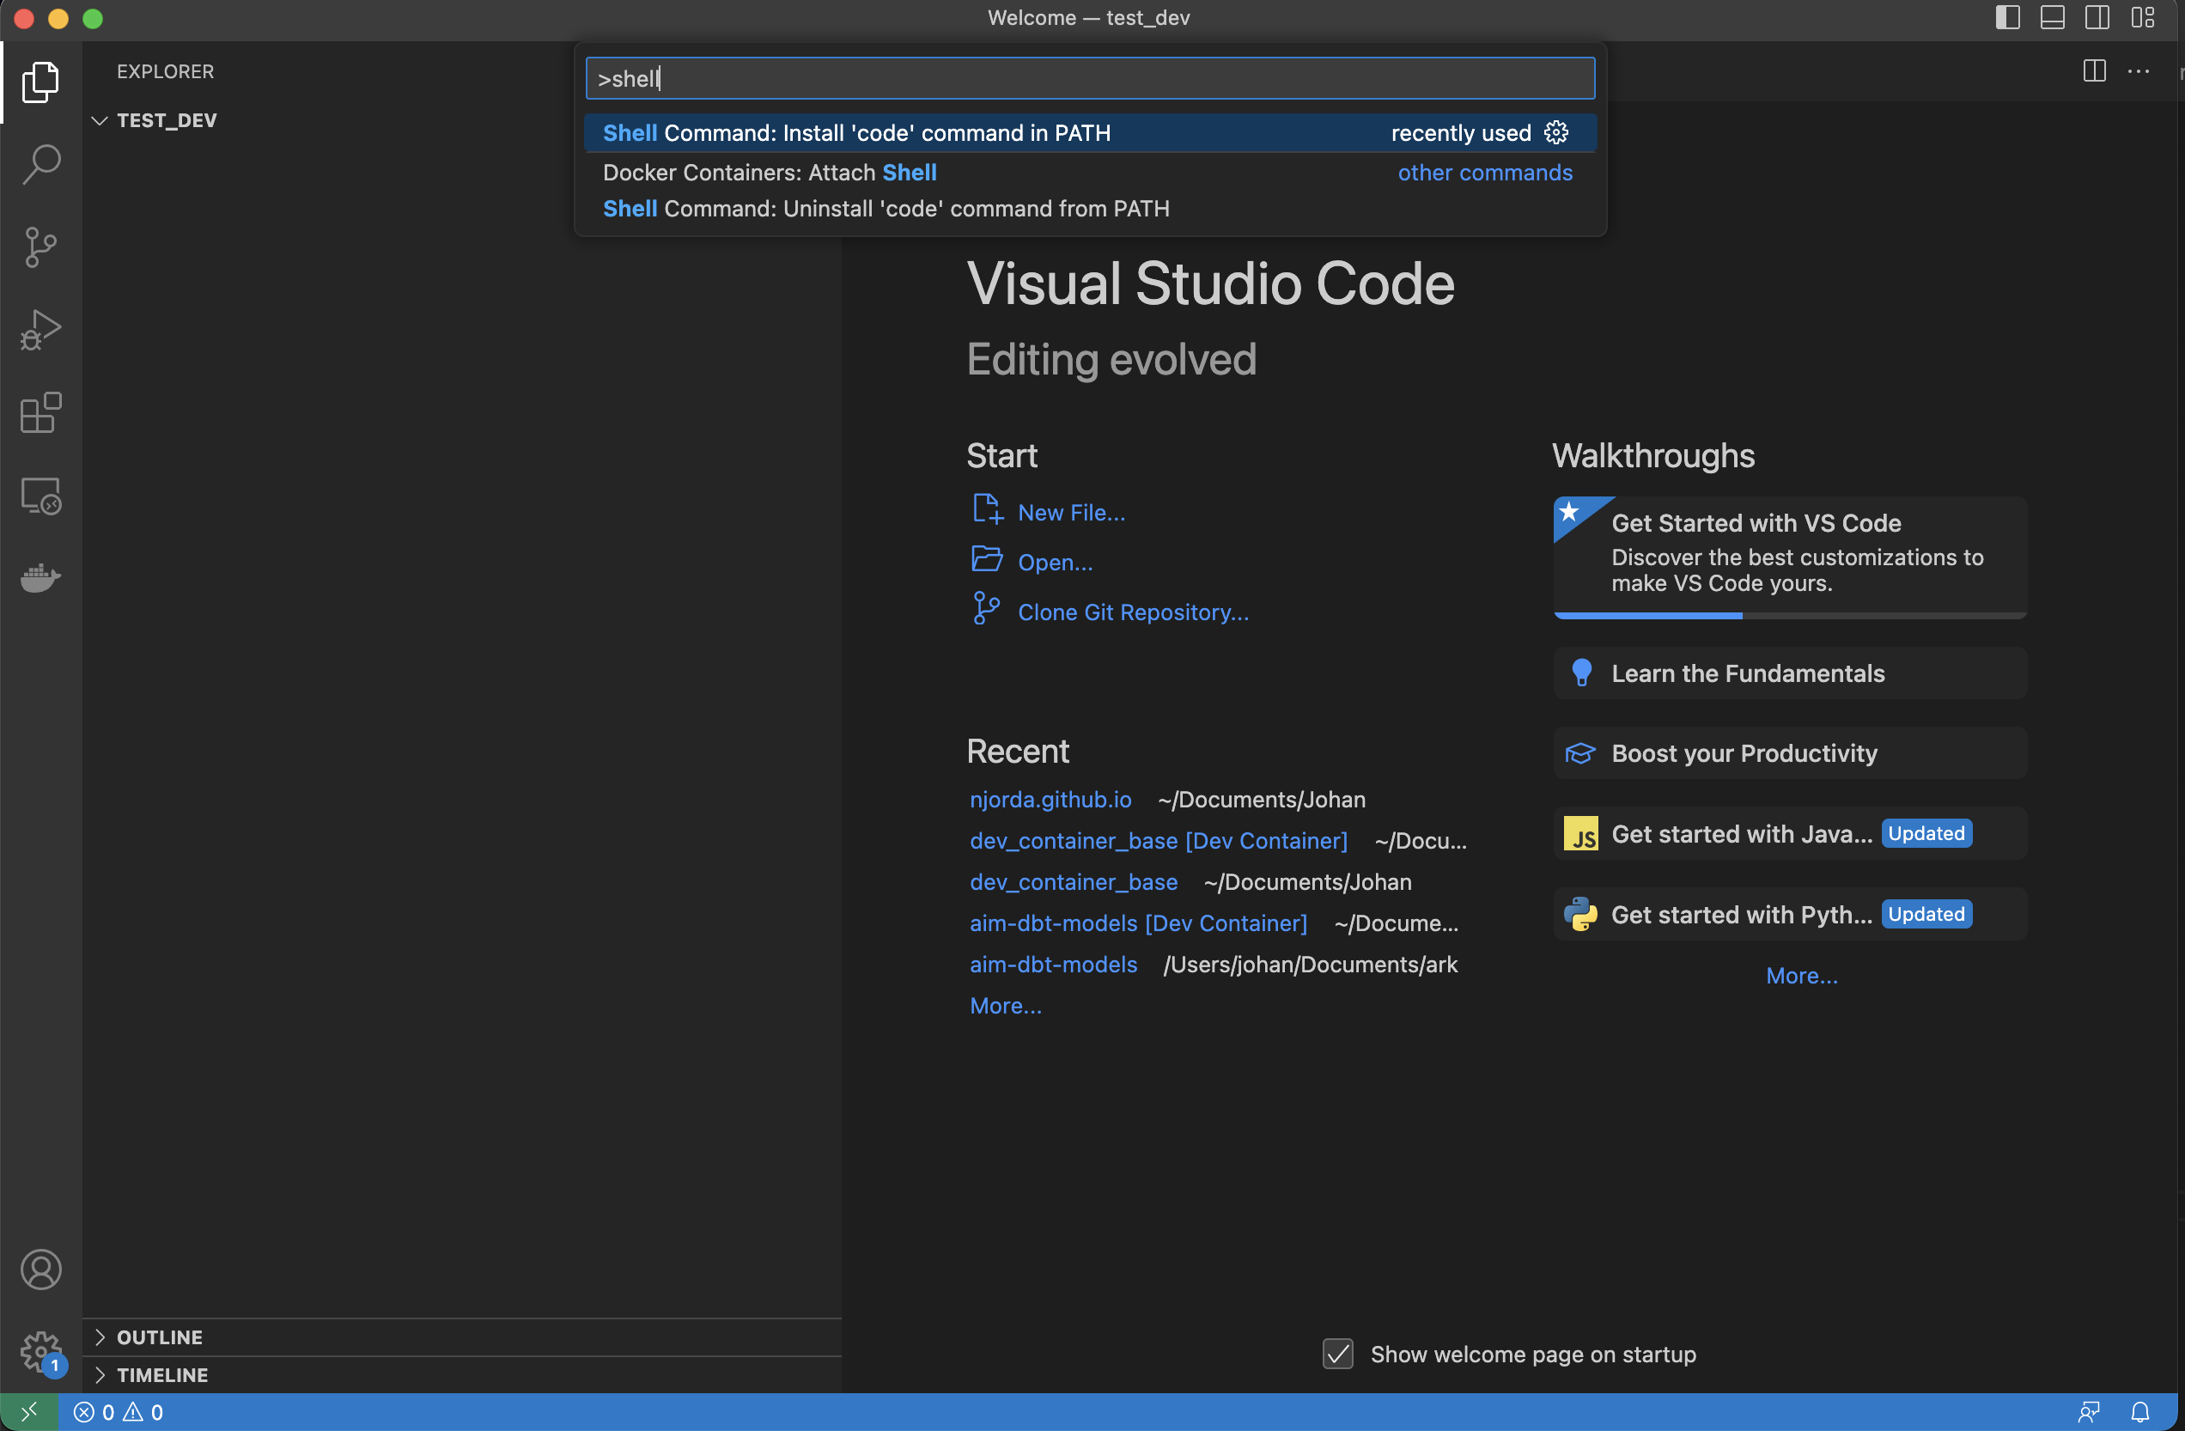The image size is (2185, 1431).
Task: Click the Accounts icon
Action: tap(40, 1270)
